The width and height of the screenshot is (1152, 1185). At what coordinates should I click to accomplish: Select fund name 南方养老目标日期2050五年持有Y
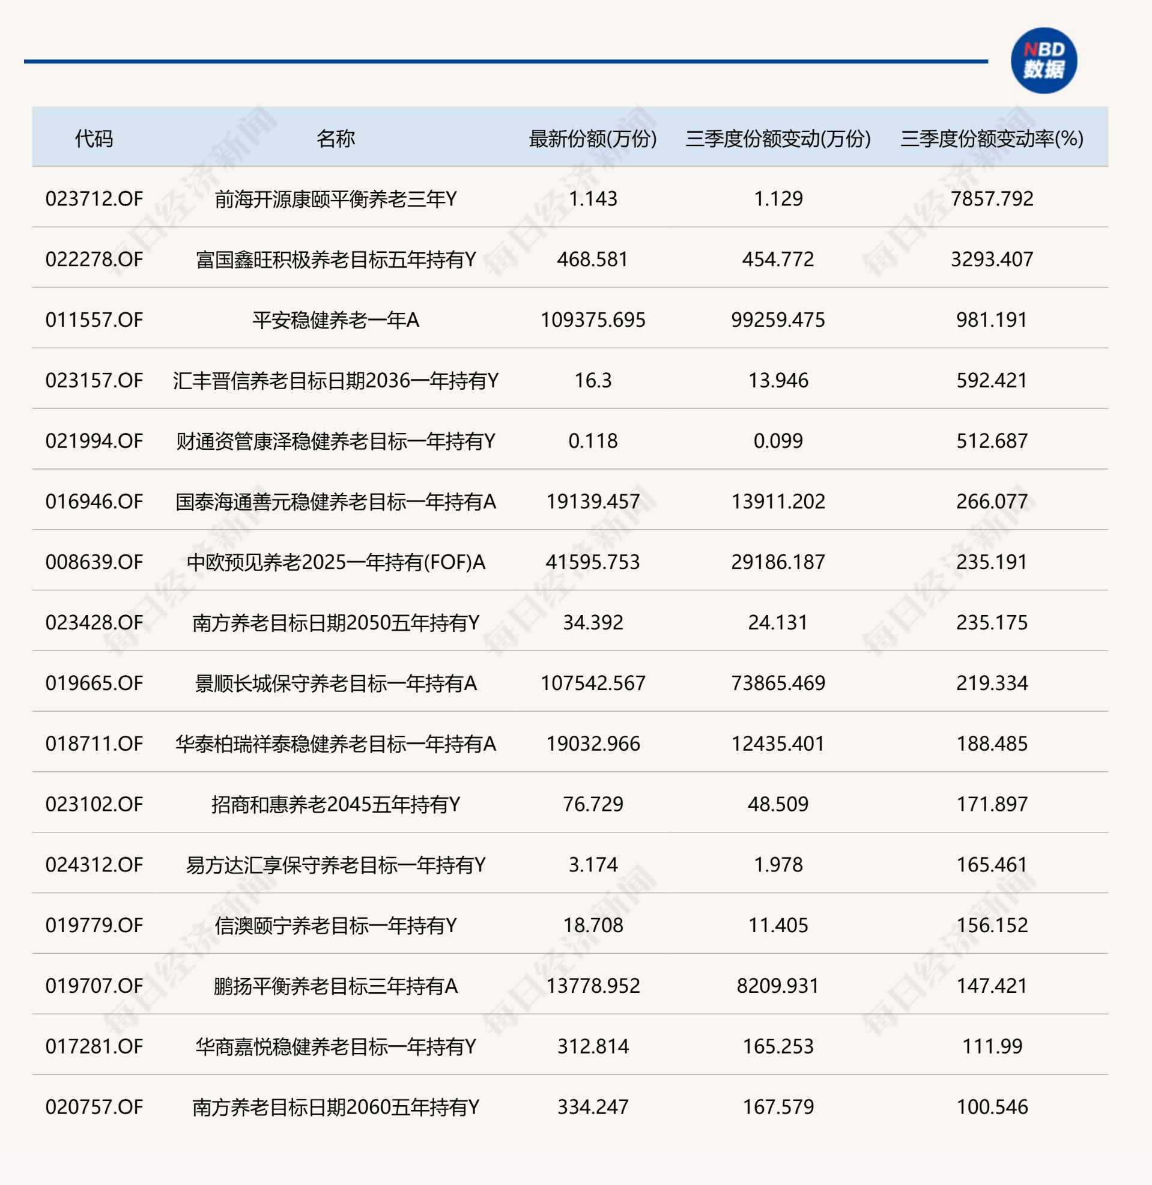coord(336,622)
